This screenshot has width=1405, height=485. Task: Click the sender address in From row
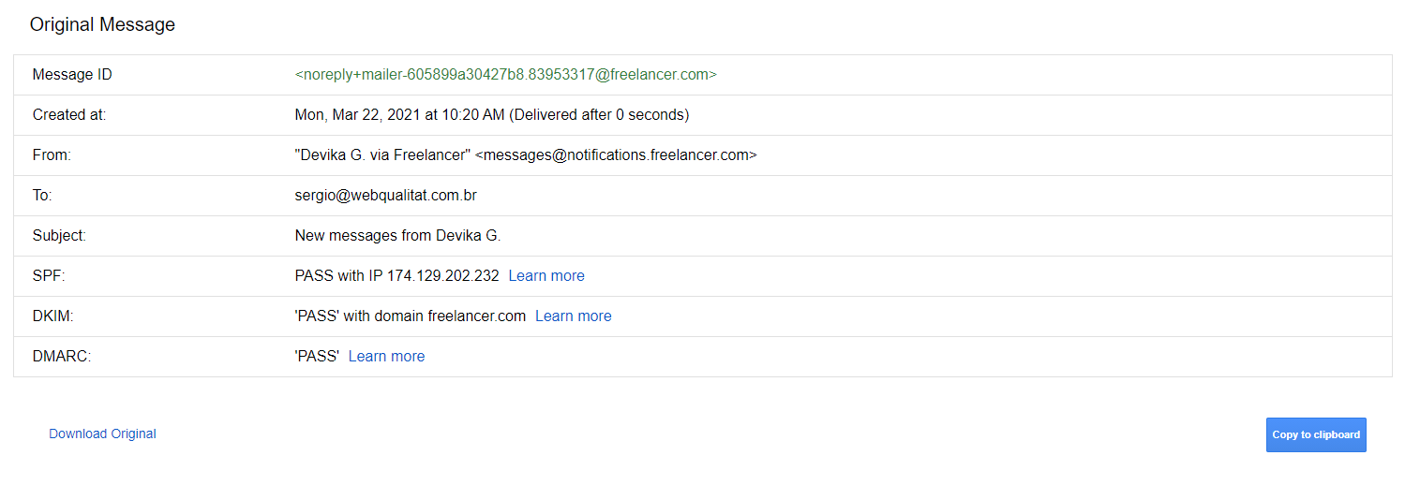[525, 155]
